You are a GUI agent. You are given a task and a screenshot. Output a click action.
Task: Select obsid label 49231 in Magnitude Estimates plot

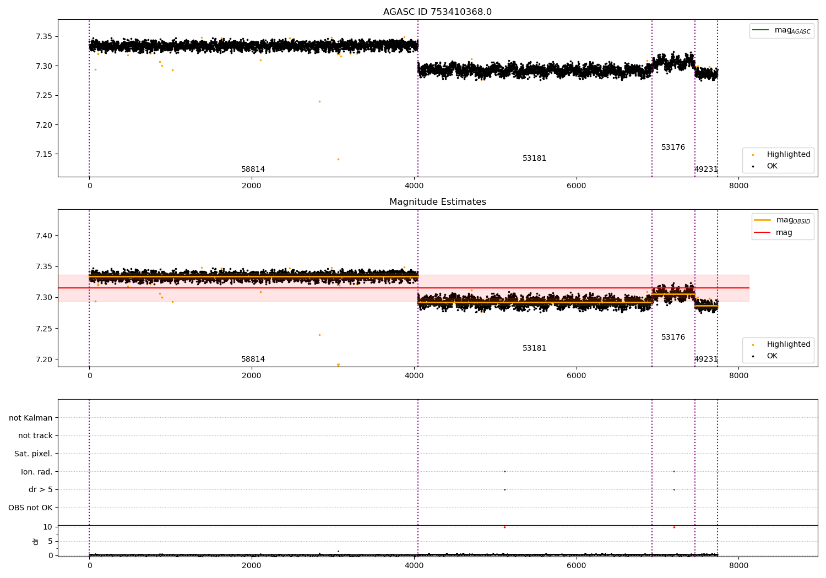706,359
